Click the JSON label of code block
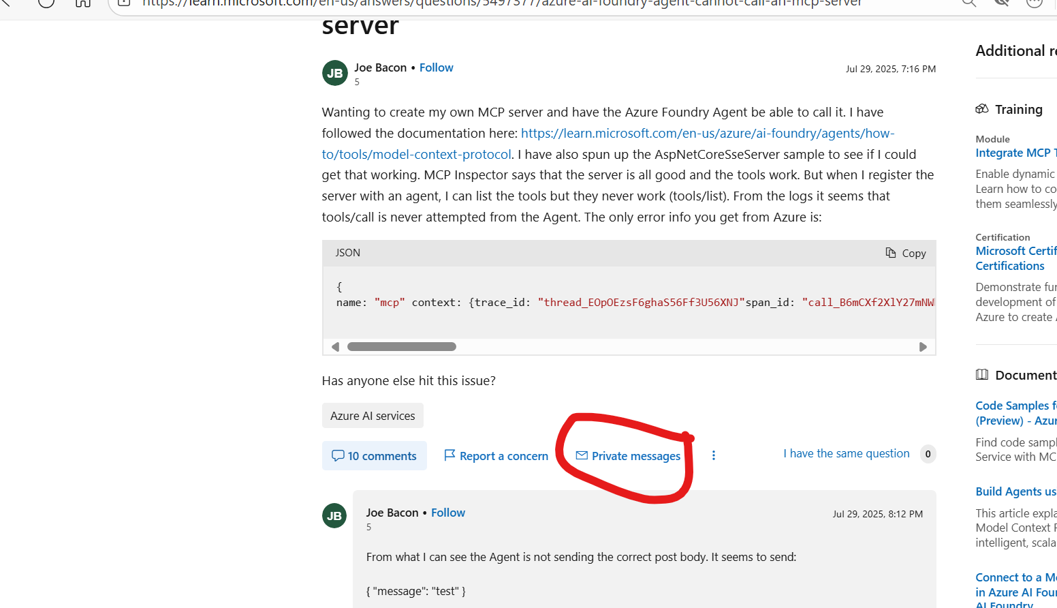1057x608 pixels. click(347, 253)
